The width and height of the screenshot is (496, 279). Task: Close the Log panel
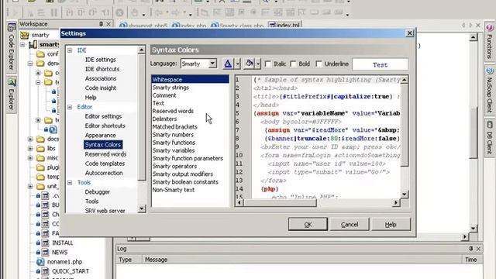478,249
